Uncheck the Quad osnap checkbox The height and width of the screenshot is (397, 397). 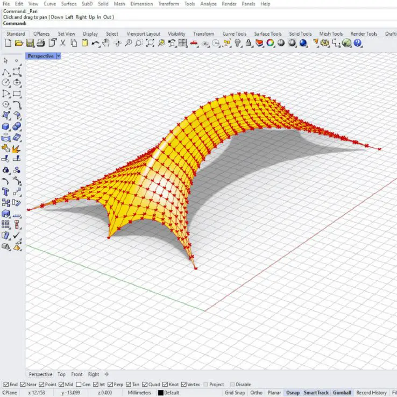point(145,385)
